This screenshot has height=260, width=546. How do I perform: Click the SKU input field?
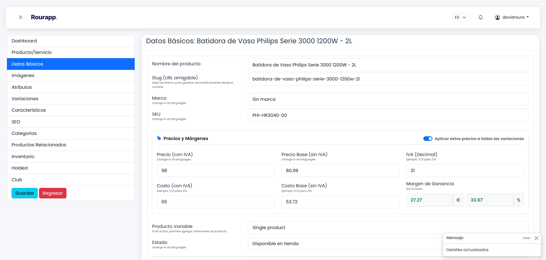coord(388,115)
